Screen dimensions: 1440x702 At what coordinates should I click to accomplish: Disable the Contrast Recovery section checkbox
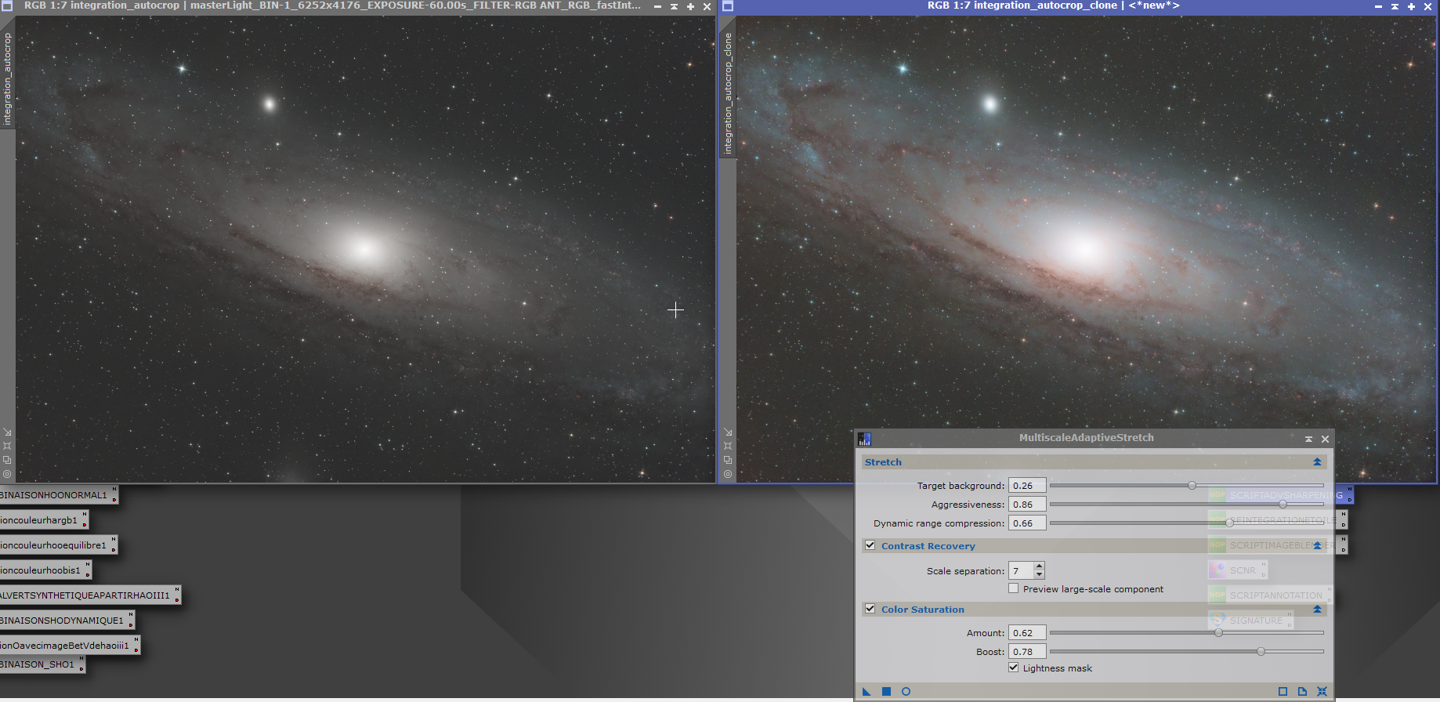[x=870, y=545]
